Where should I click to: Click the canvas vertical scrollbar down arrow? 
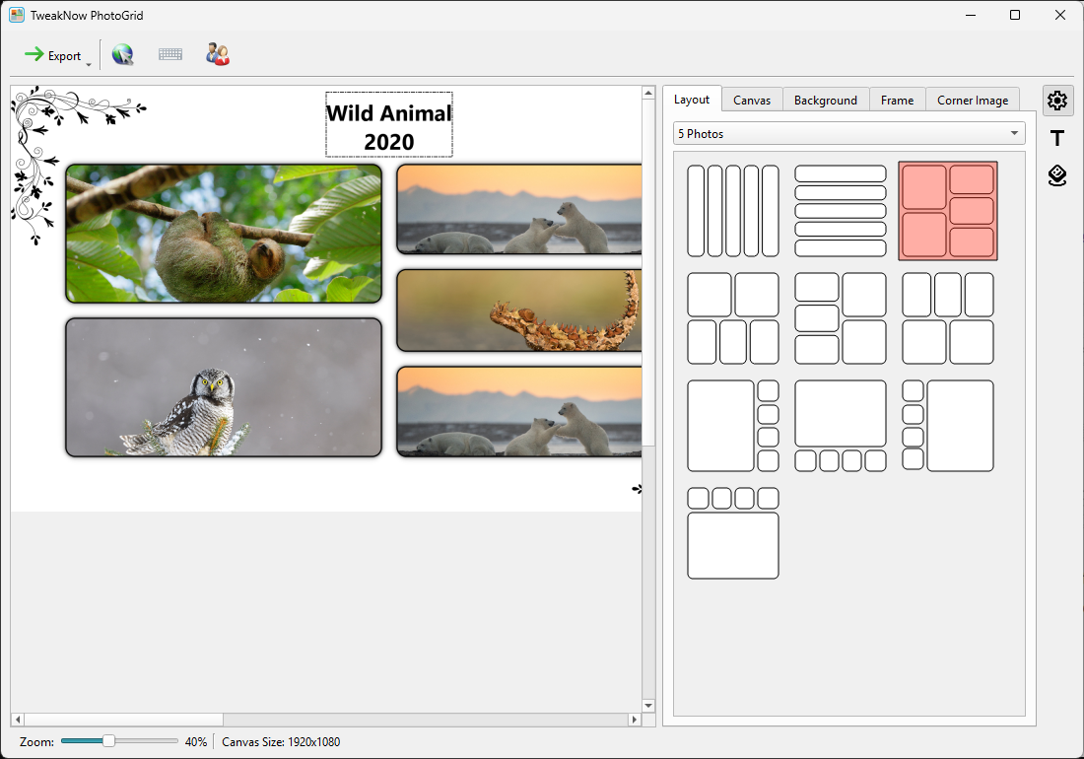648,706
